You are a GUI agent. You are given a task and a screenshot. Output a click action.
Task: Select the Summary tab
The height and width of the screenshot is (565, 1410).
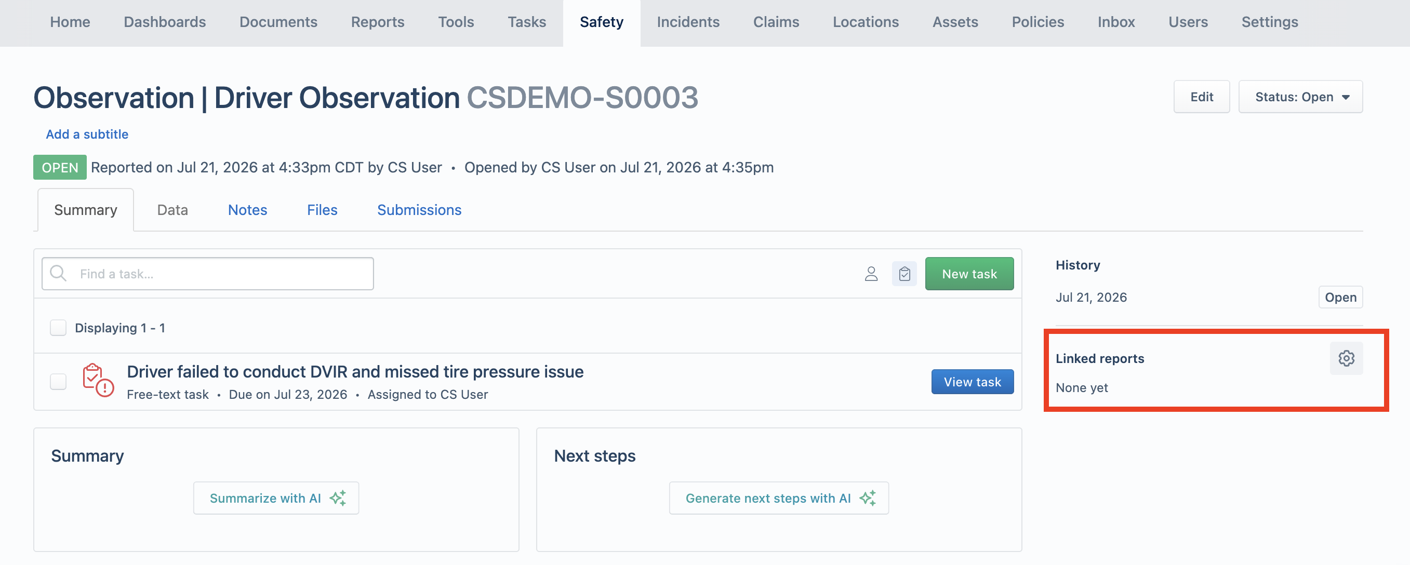(85, 210)
